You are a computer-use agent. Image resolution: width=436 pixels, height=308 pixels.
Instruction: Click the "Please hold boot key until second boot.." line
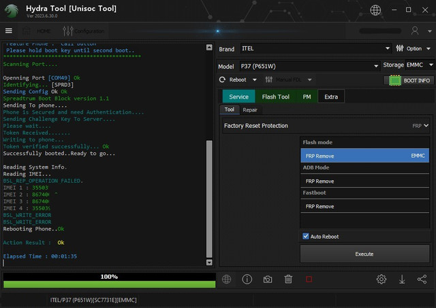point(70,50)
